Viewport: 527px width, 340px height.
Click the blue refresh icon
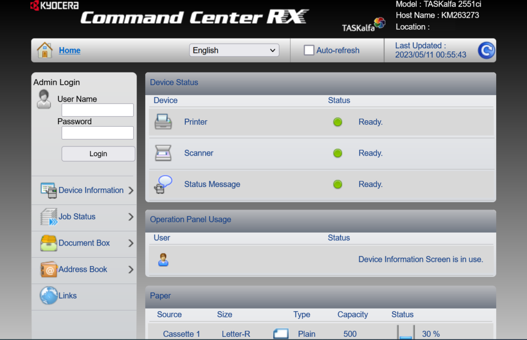pyautogui.click(x=486, y=50)
